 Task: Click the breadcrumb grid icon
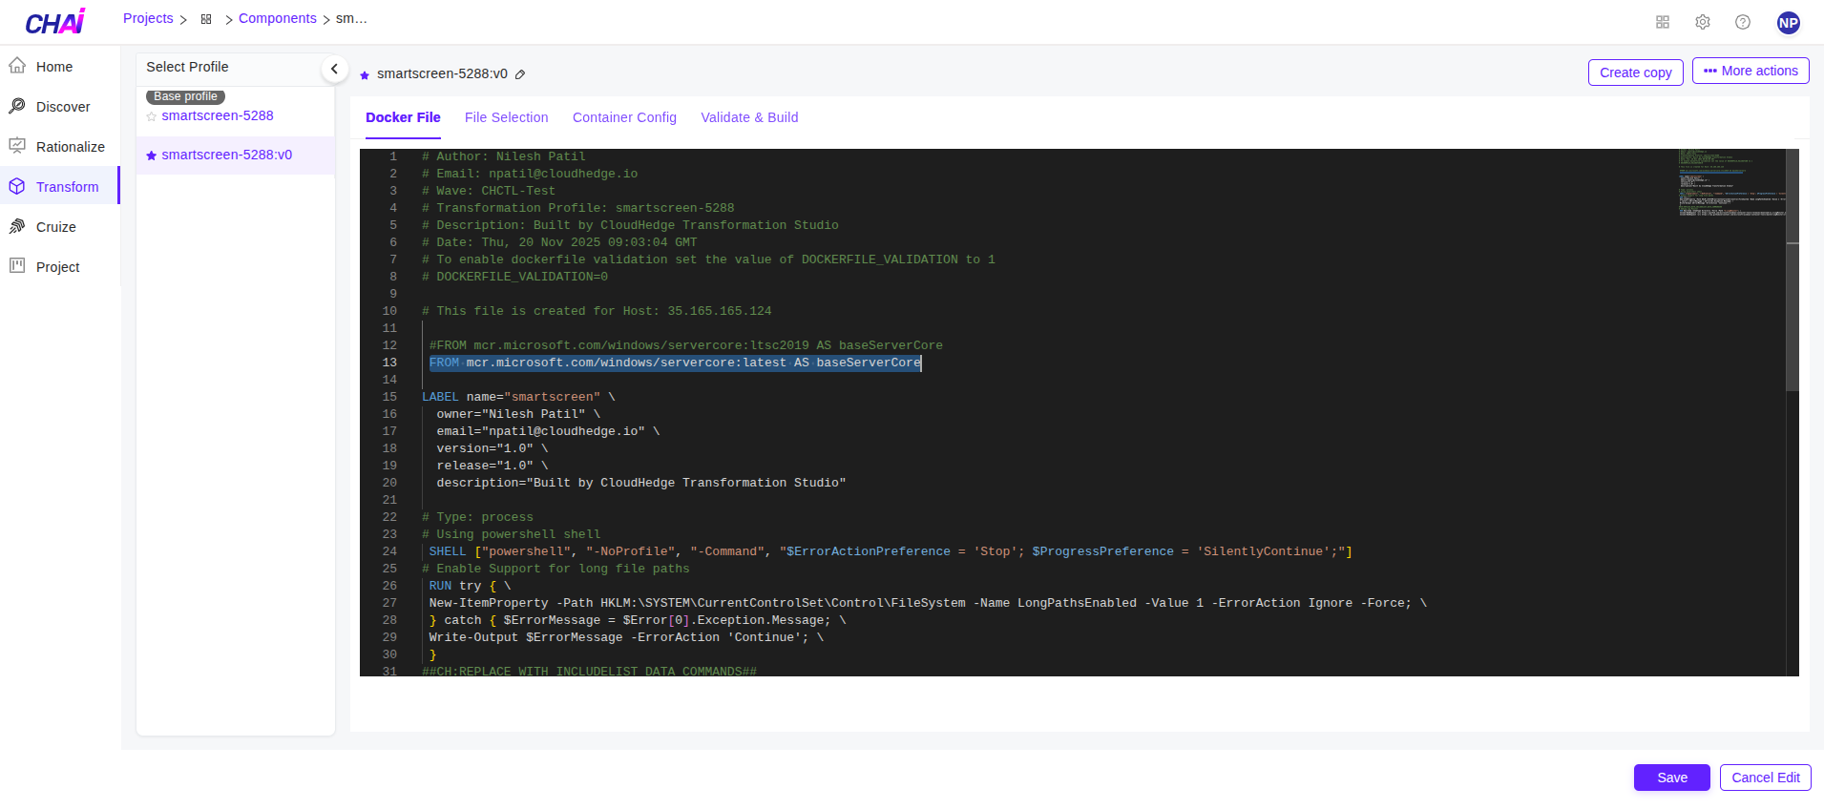[x=206, y=19]
